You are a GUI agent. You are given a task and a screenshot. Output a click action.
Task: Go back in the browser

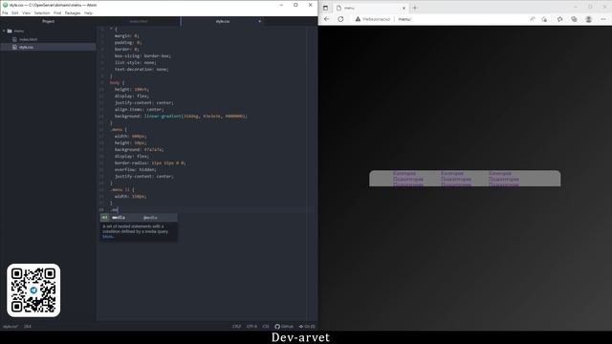click(x=327, y=19)
